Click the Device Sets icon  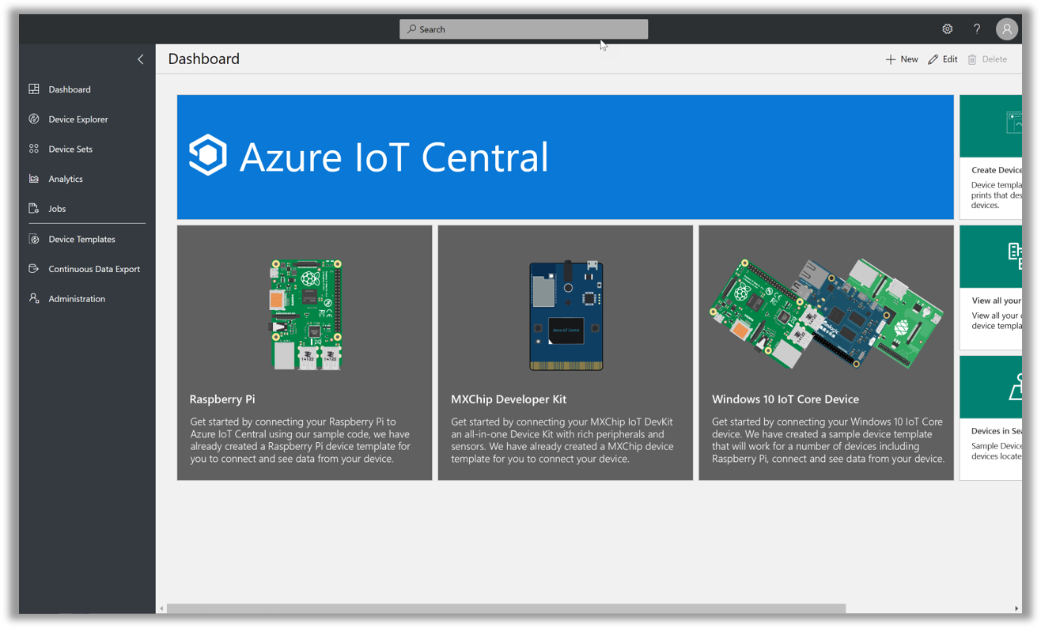pos(34,149)
